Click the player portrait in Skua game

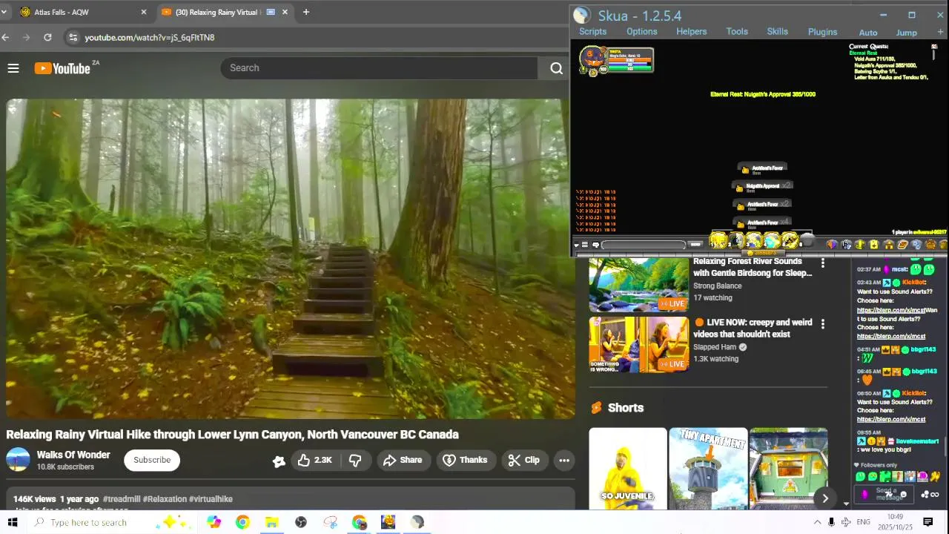tap(592, 58)
